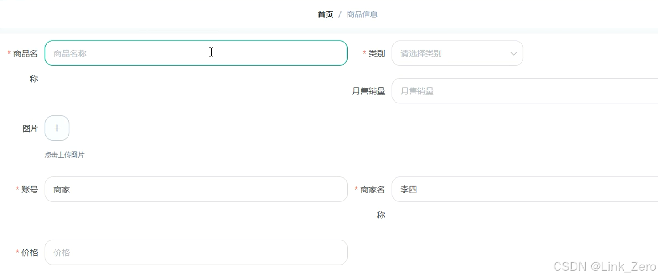Image resolution: width=658 pixels, height=278 pixels.
Task: Click the plus icon to upload an image
Action: click(x=57, y=128)
